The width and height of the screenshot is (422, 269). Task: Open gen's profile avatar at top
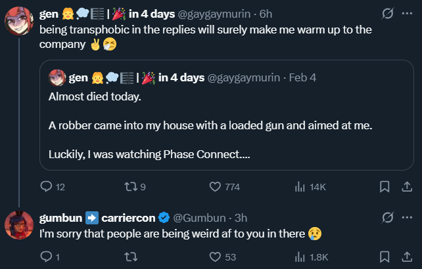(19, 21)
